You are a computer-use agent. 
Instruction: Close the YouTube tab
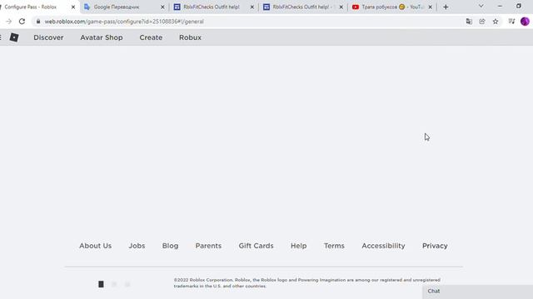tap(431, 7)
